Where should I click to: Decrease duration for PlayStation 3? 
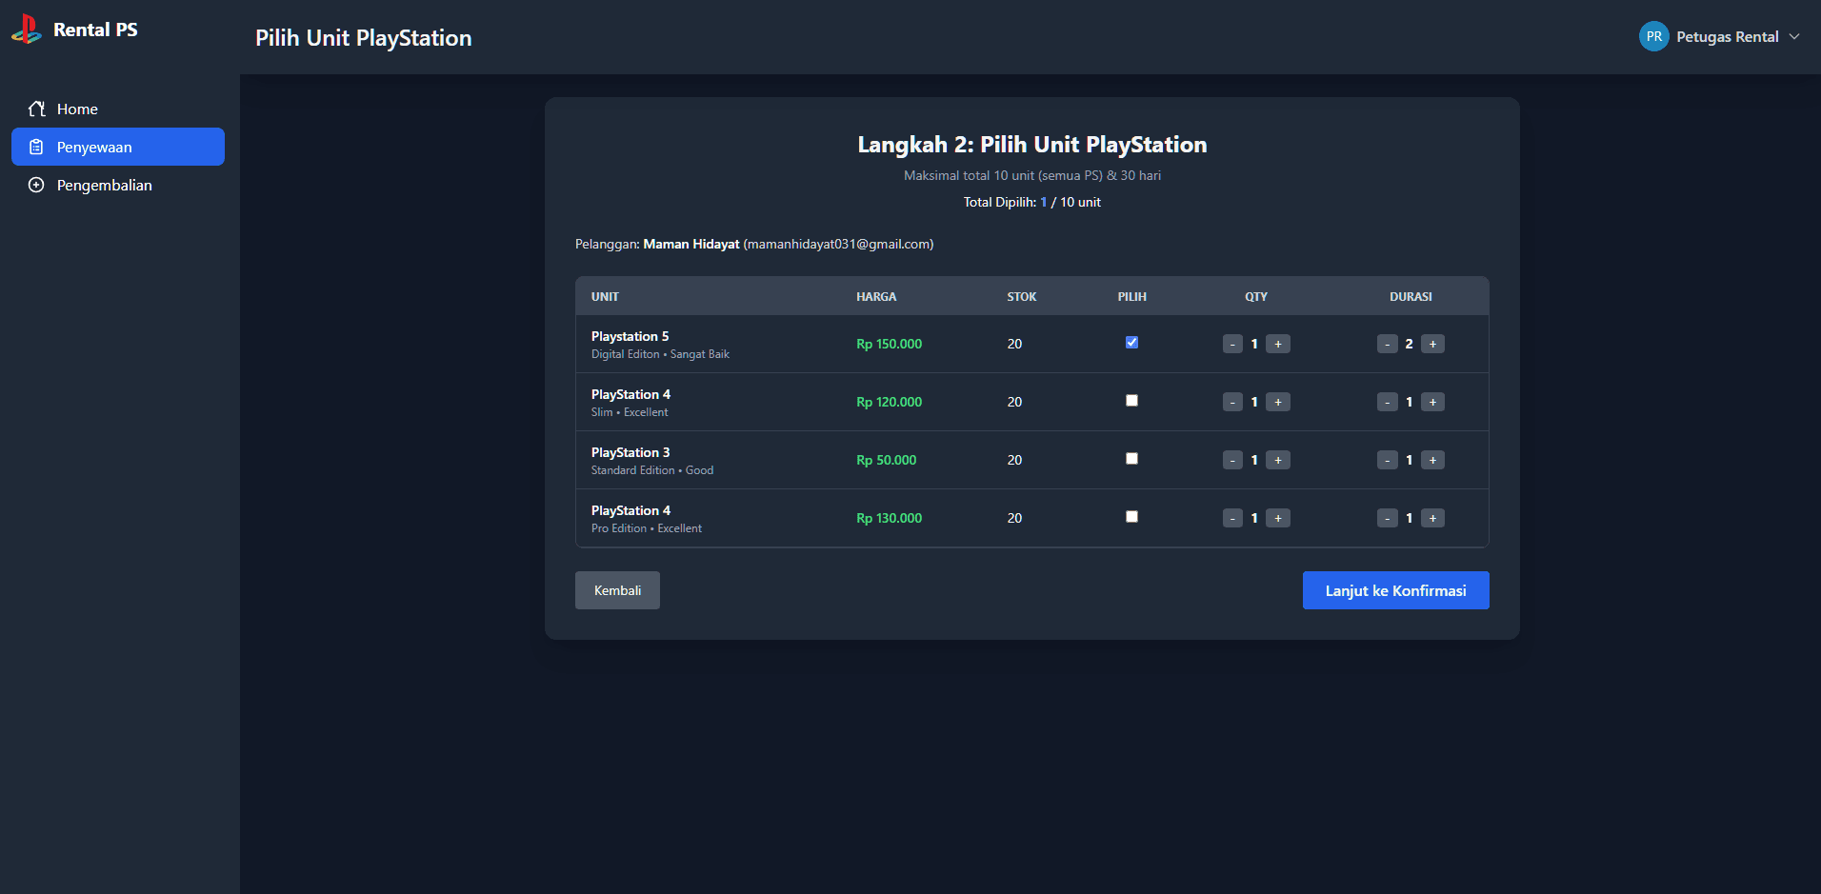(1388, 460)
